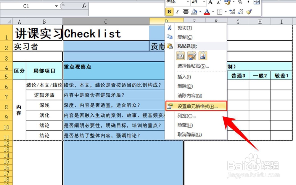The image size is (296, 185).
Task: Select the first paste option icon
Action: [x=180, y=56]
